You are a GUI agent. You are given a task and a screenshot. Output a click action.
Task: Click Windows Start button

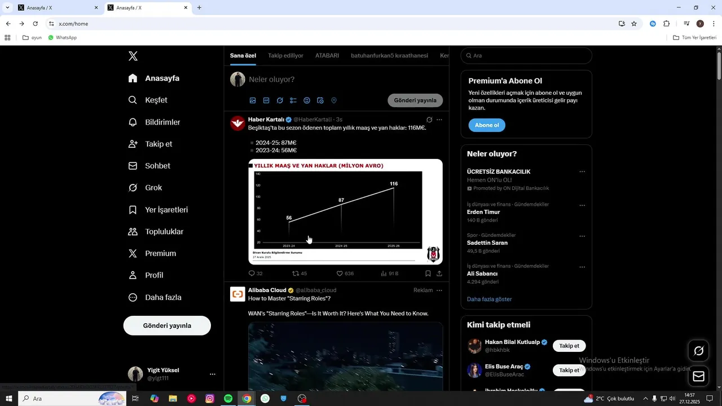[8, 399]
